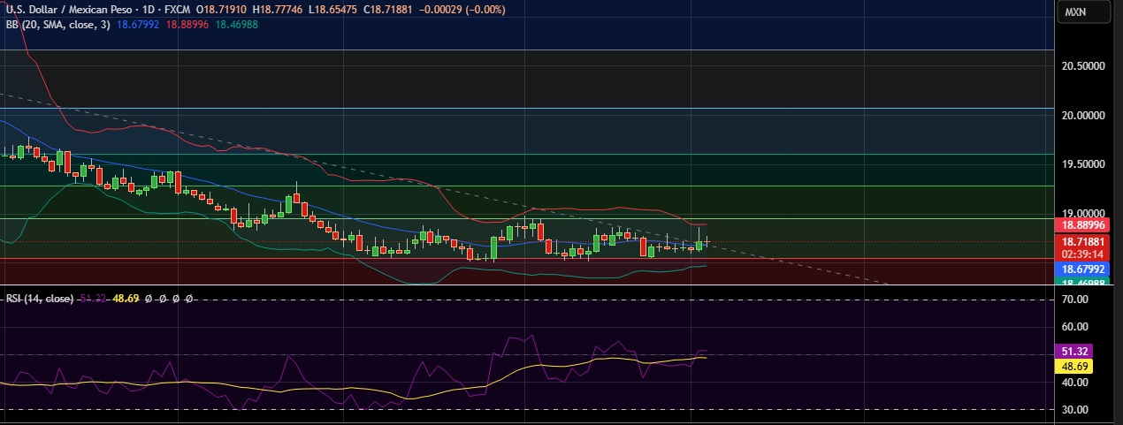Click the blue BB basis value 18.67992 in legend
Image resolution: width=1123 pixels, height=425 pixels.
pos(139,25)
